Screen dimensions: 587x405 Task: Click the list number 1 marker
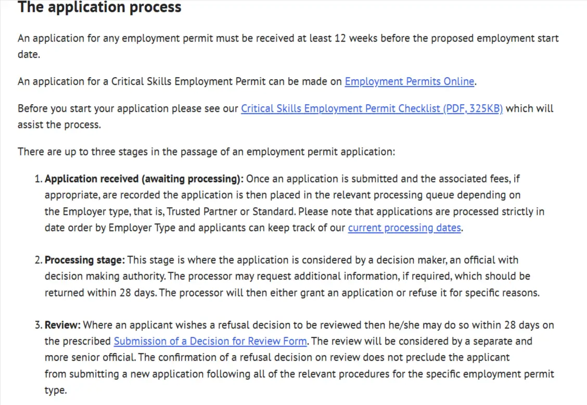(x=38, y=179)
